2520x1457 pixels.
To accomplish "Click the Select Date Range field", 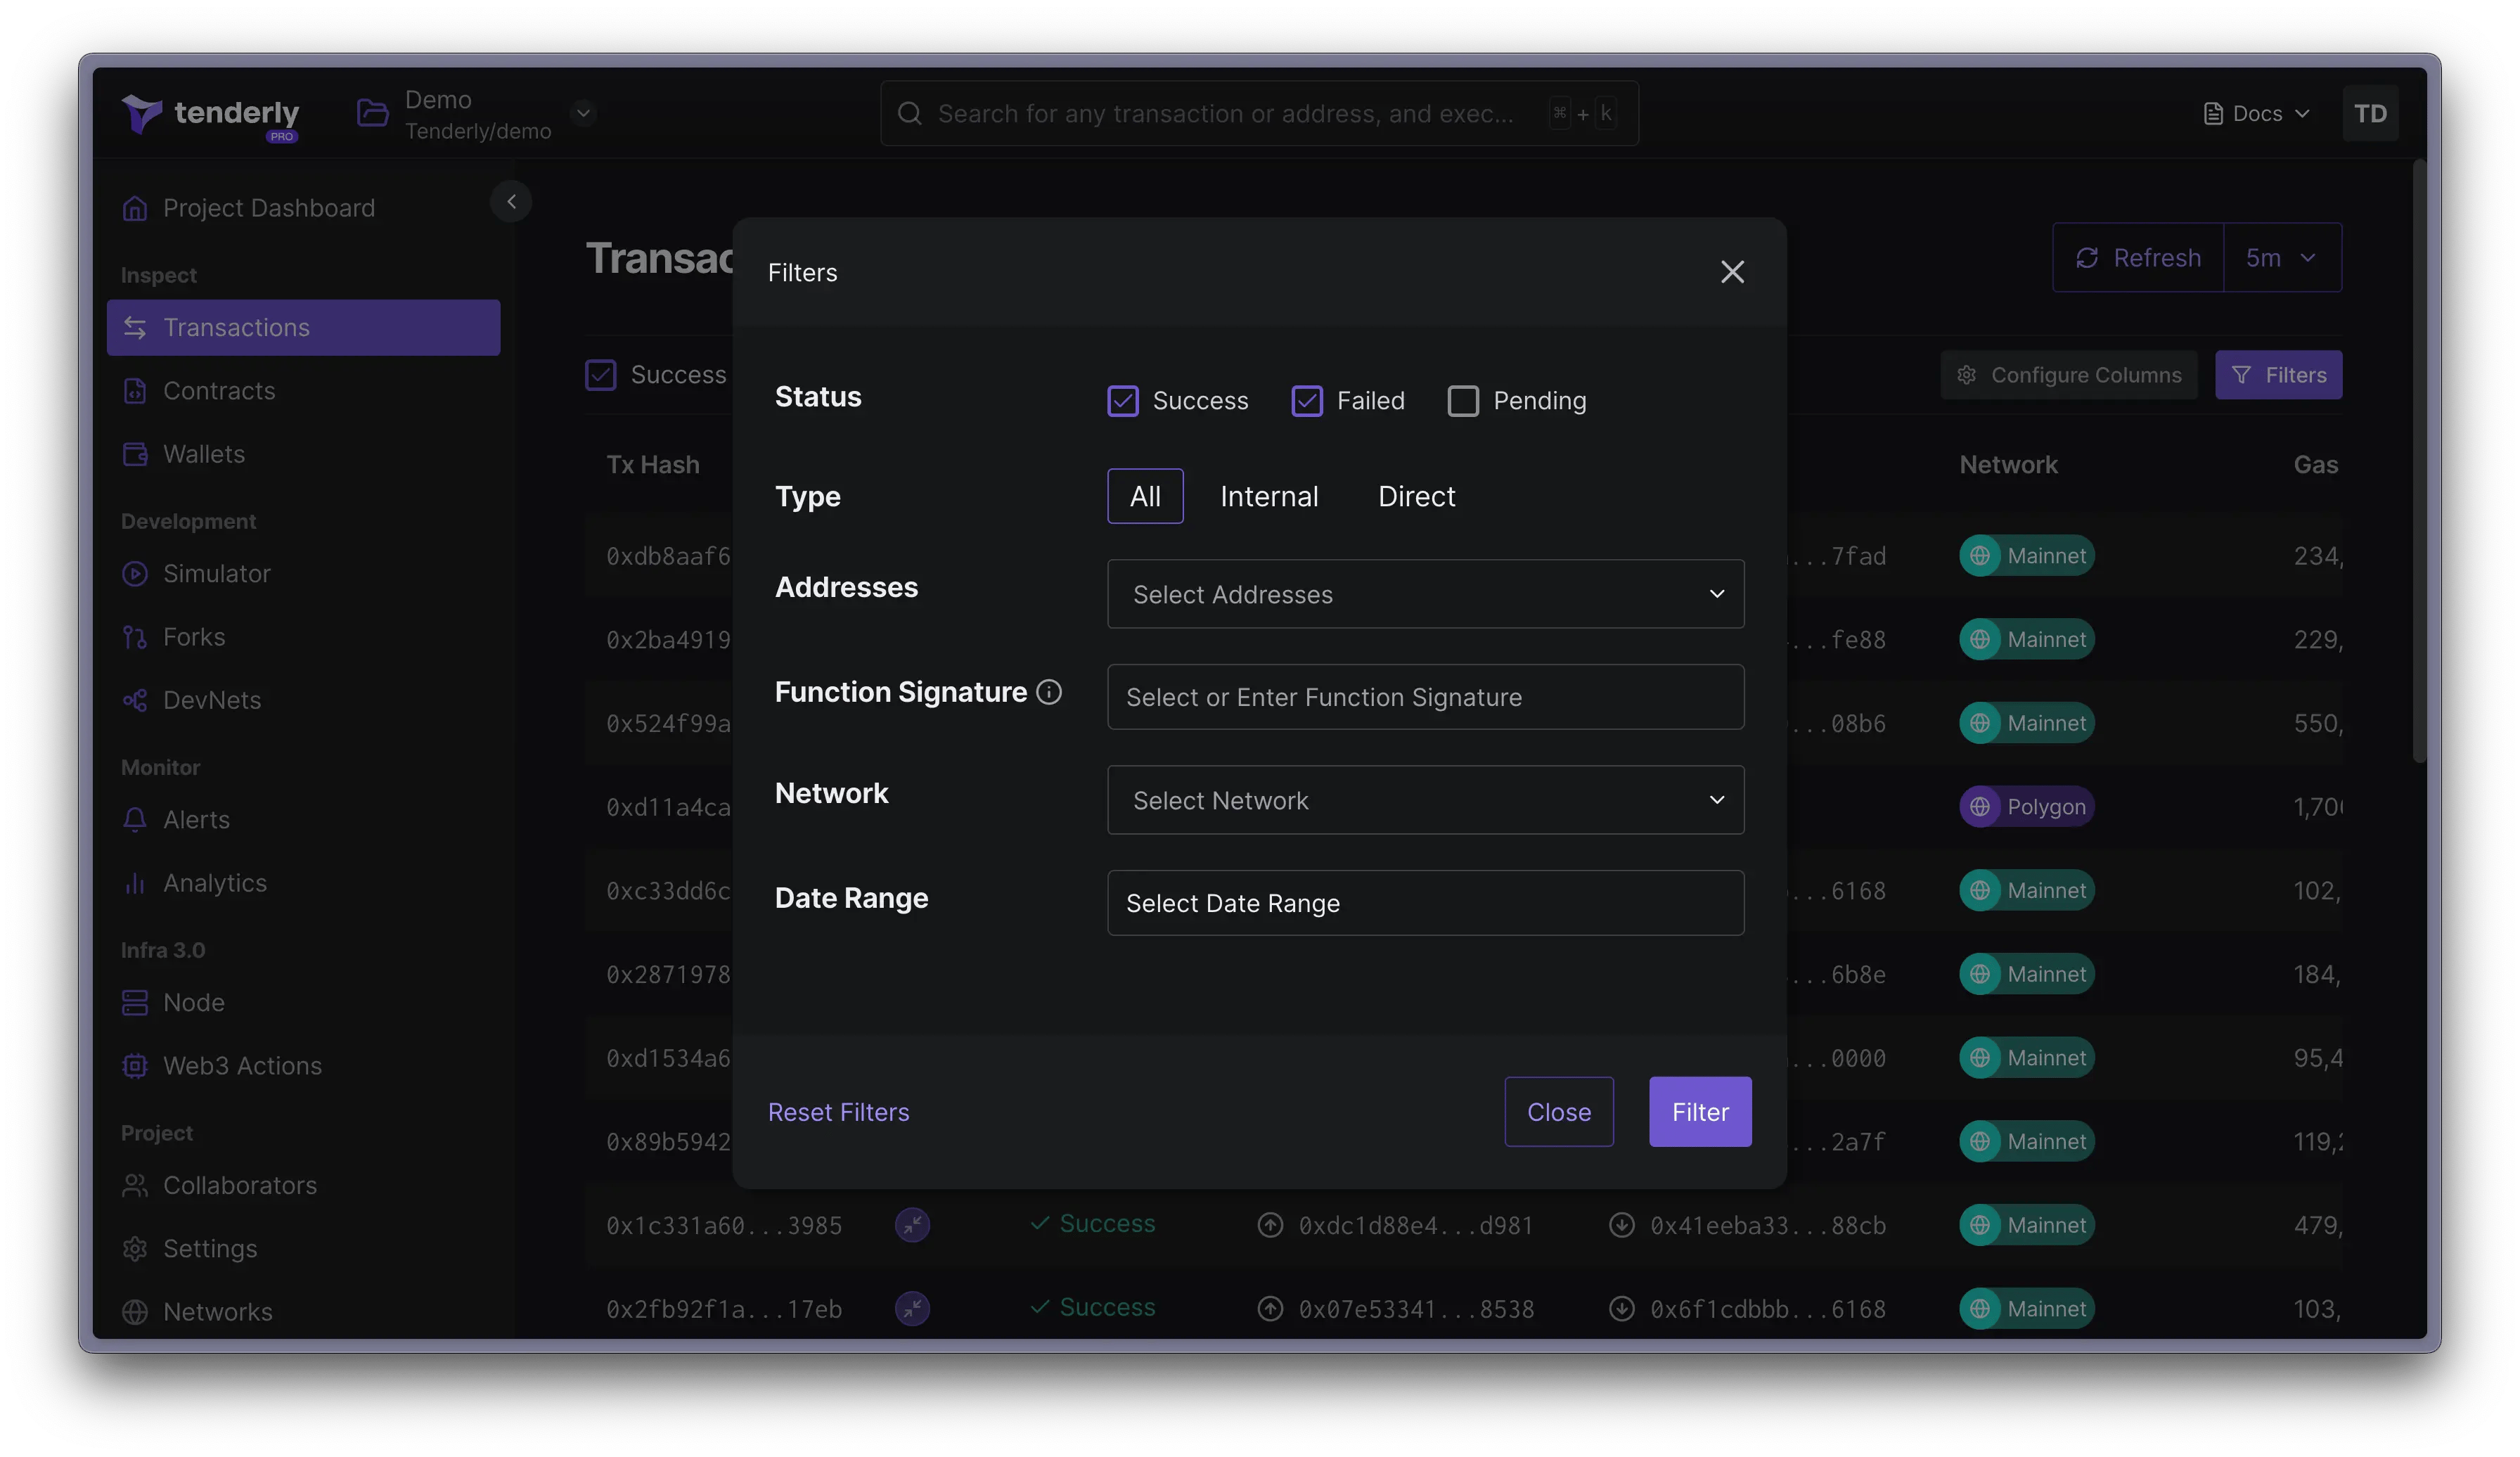I will coord(1426,903).
